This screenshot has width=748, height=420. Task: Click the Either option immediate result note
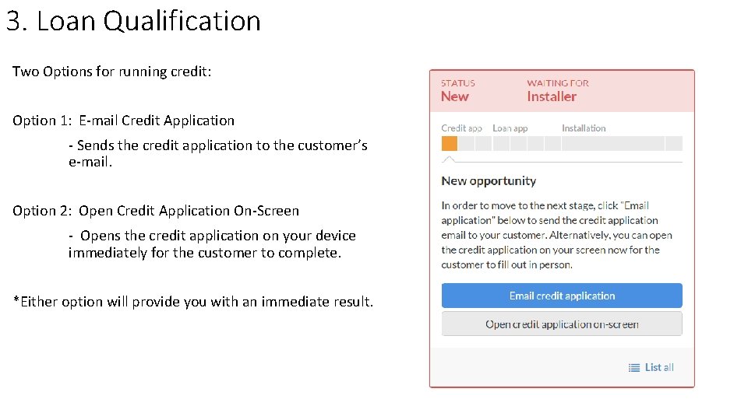193,302
